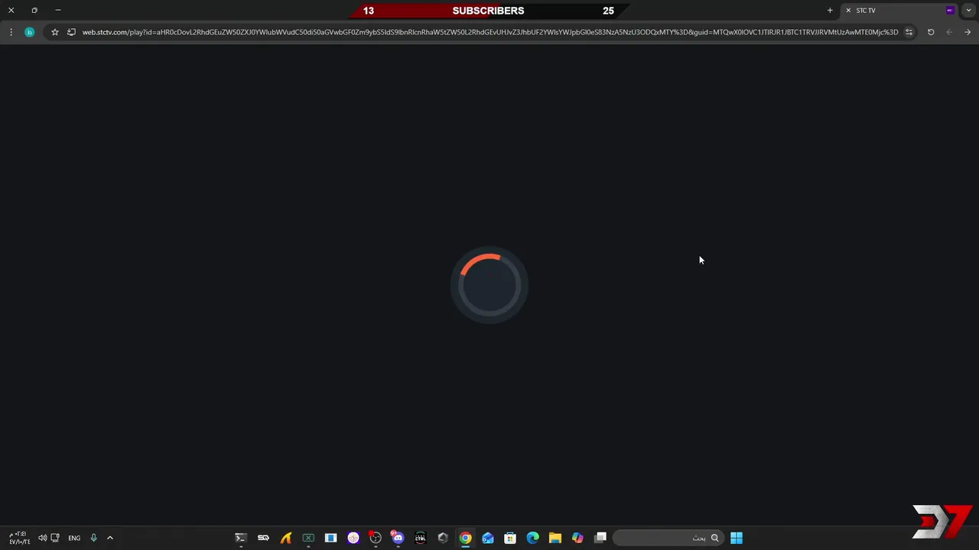The width and height of the screenshot is (979, 550).
Task: Open the tab search dropdown arrow
Action: tap(969, 11)
